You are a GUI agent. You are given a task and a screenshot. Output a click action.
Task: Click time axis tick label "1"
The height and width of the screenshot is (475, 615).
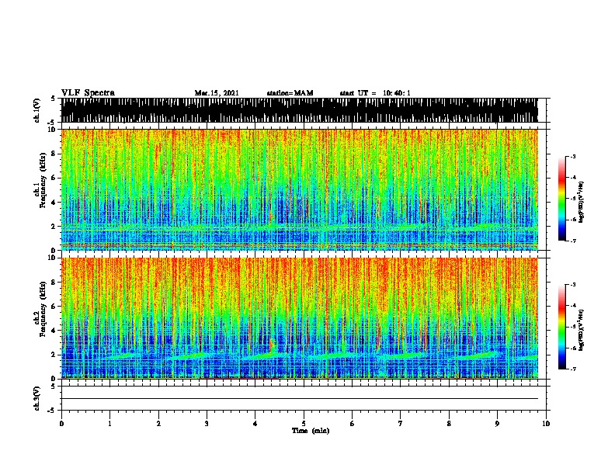(x=109, y=424)
